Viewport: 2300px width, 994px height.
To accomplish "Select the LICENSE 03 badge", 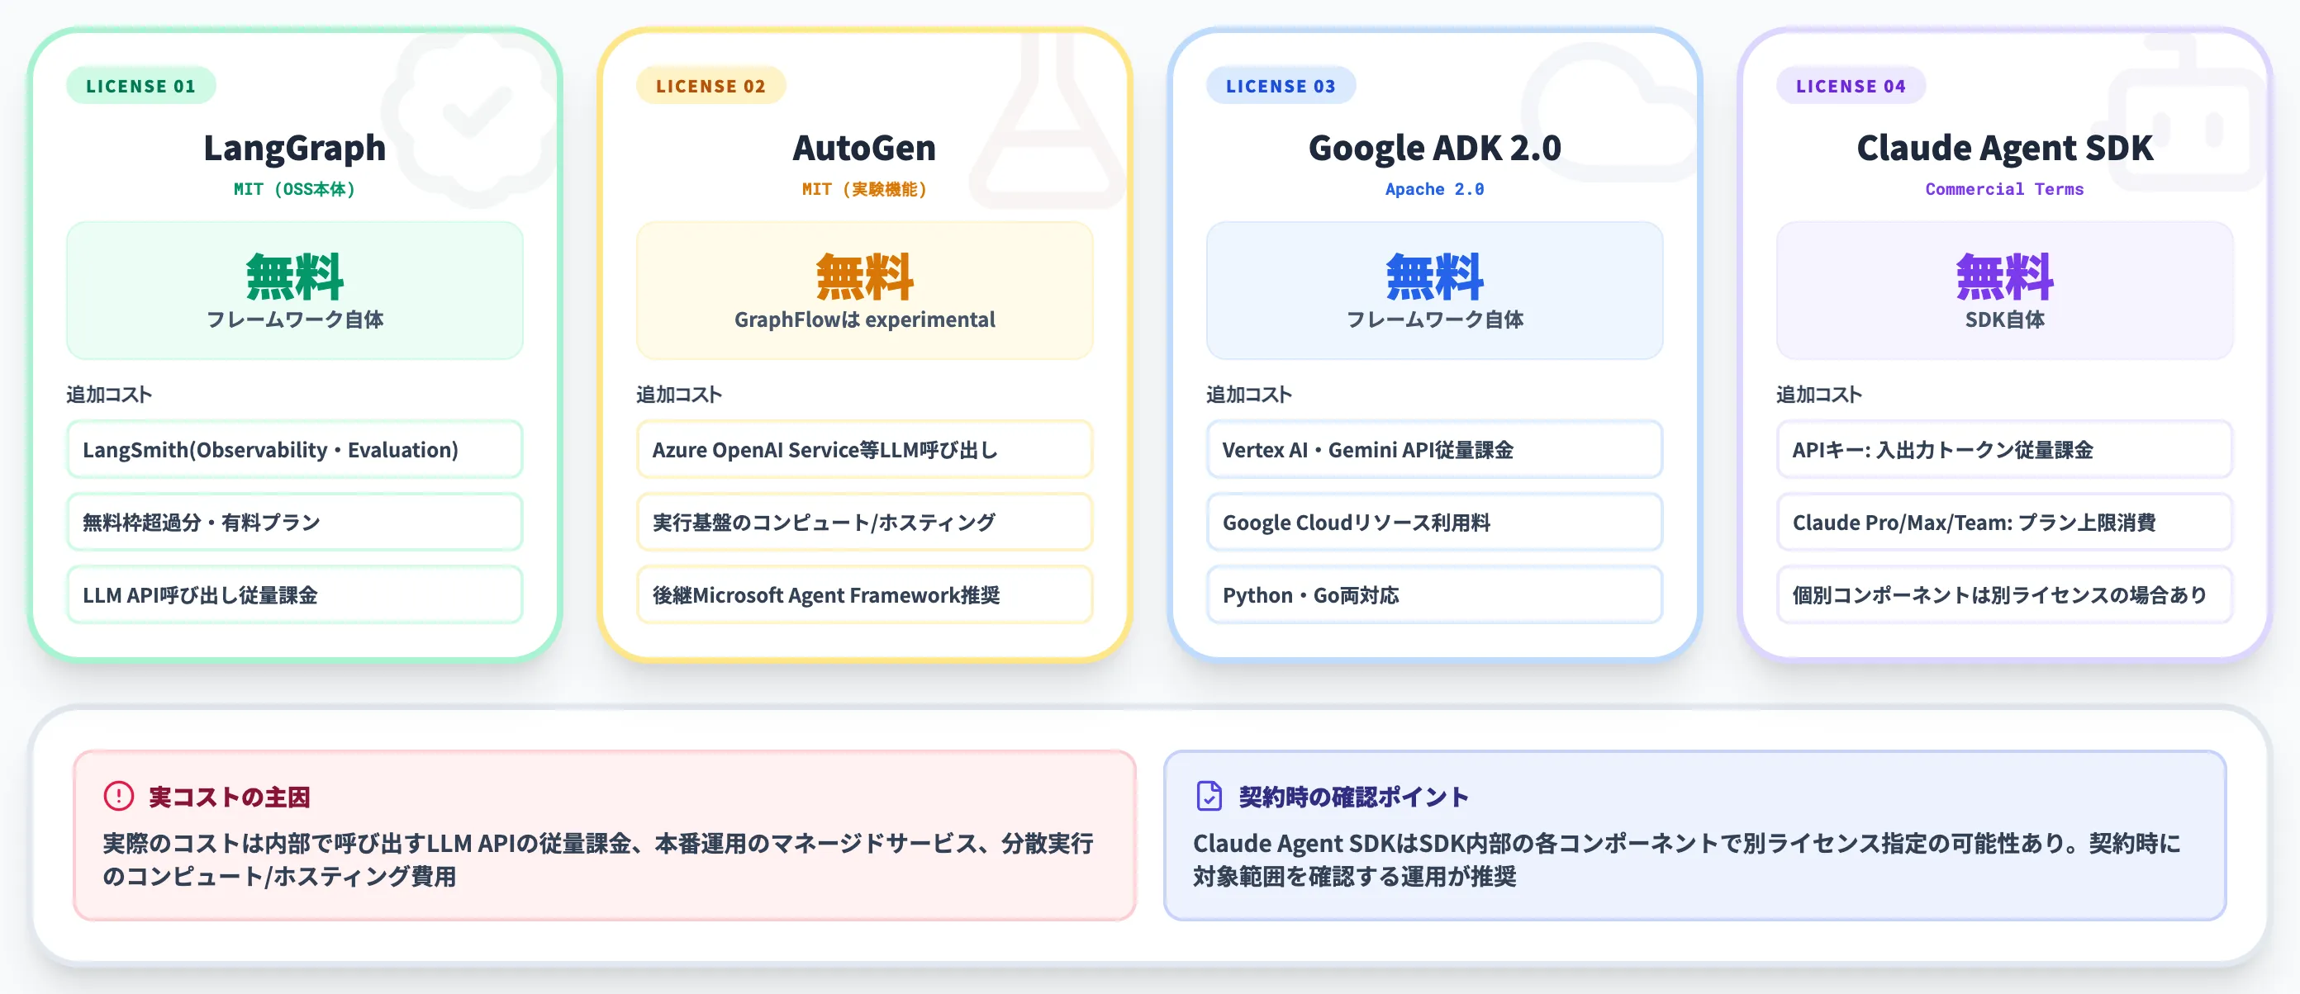I will (x=1281, y=86).
